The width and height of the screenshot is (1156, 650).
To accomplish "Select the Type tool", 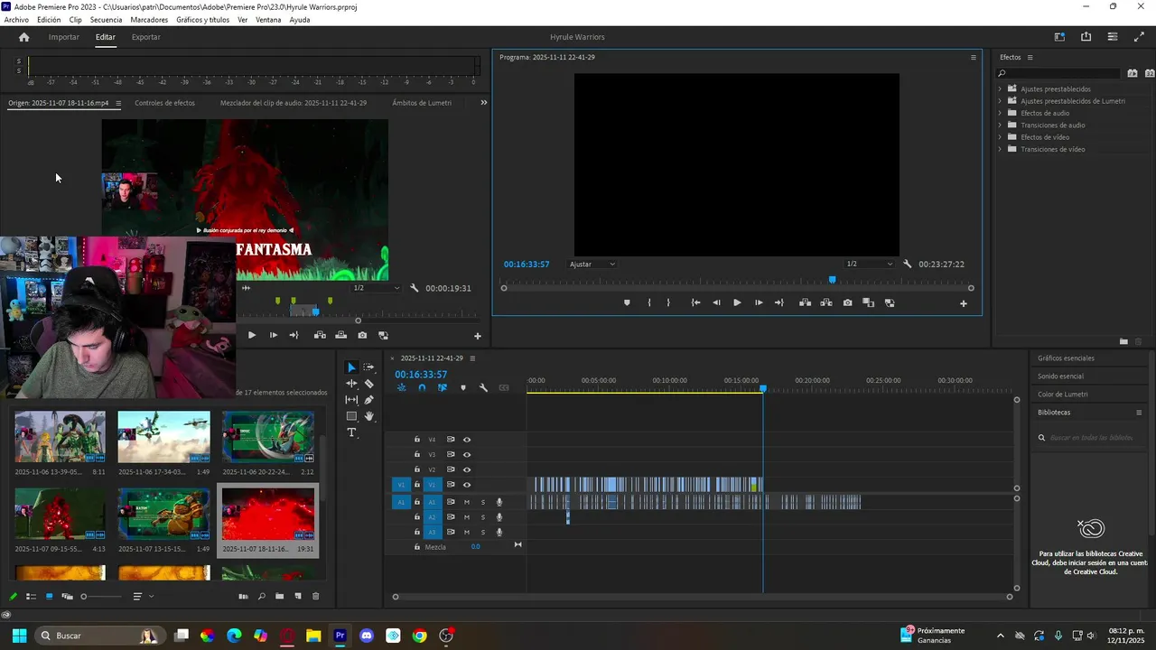I will tap(351, 432).
